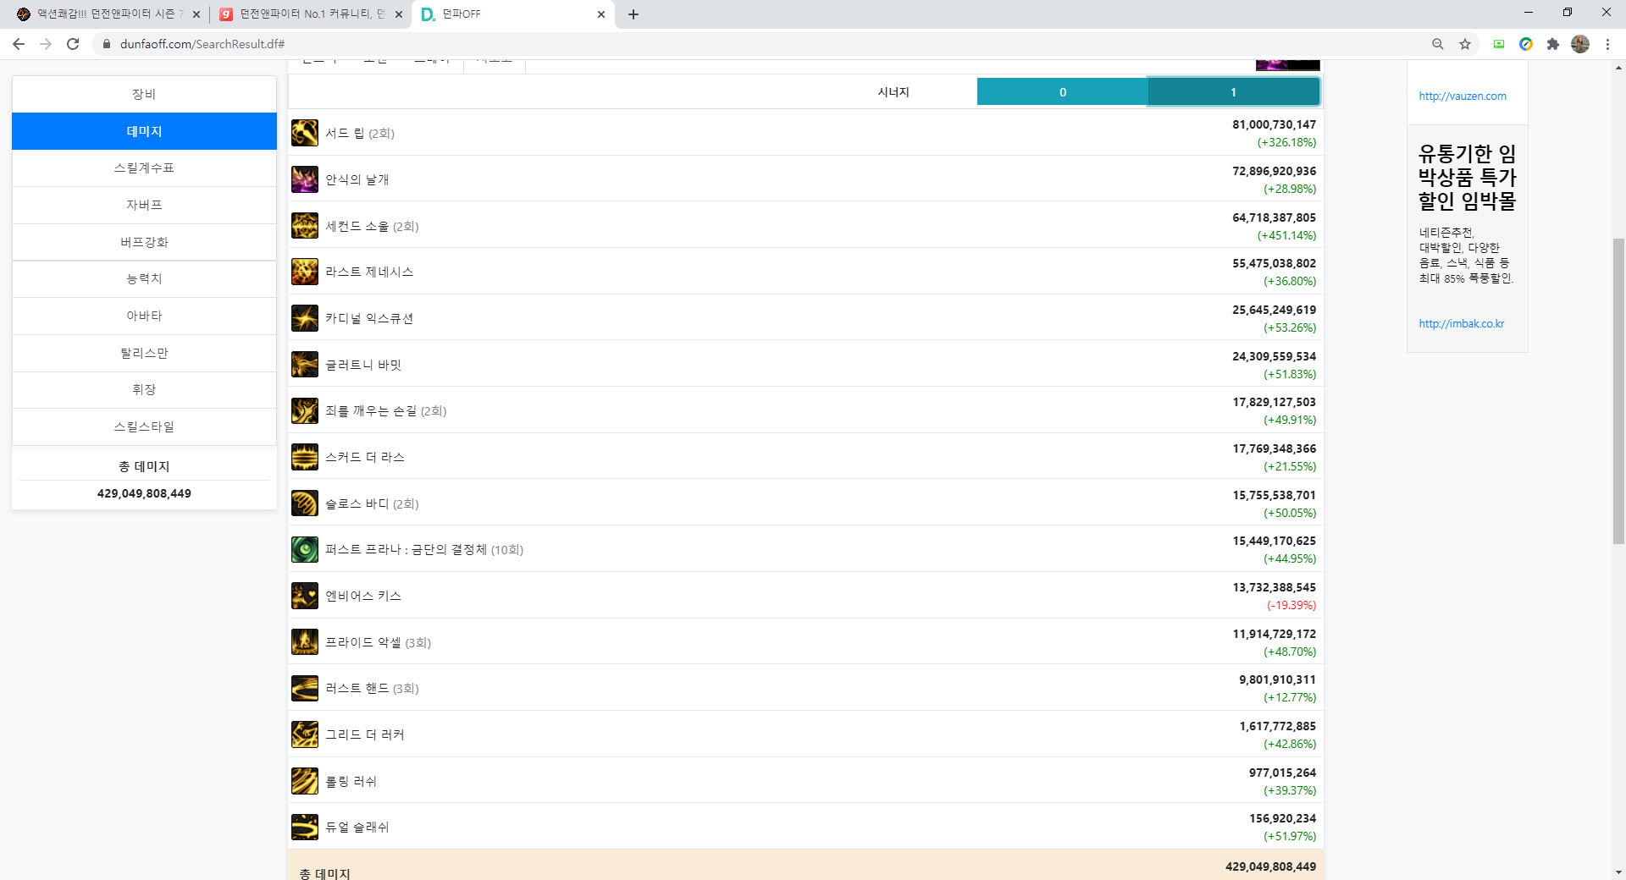The width and height of the screenshot is (1626, 880).
Task: Visit the imbak.co.kr link
Action: click(x=1462, y=323)
